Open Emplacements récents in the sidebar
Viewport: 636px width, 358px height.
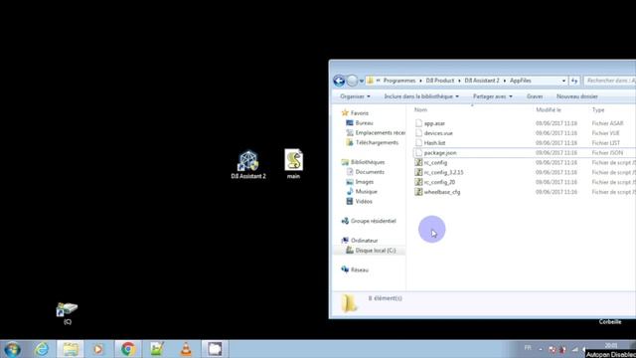coord(380,132)
